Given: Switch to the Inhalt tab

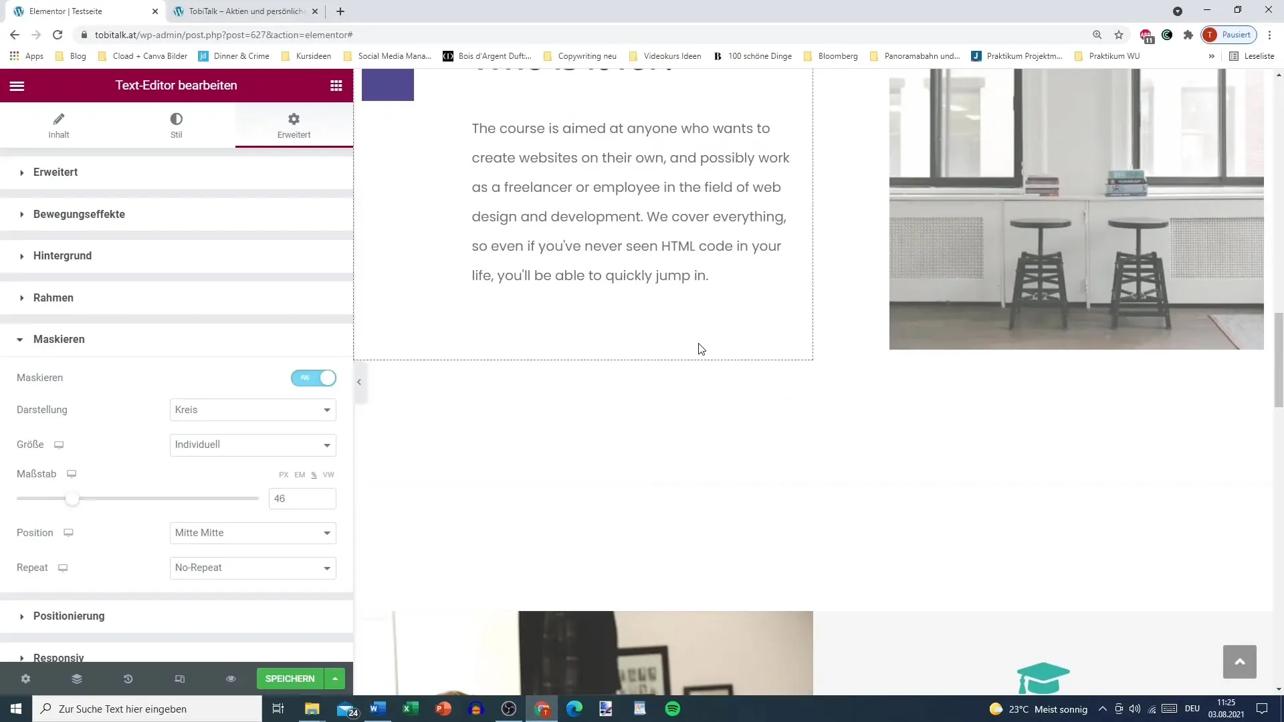Looking at the screenshot, I should [x=59, y=126].
